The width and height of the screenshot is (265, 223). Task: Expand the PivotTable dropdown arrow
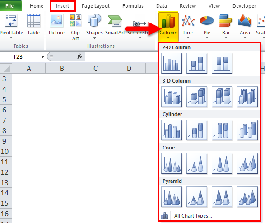[x=11, y=38]
